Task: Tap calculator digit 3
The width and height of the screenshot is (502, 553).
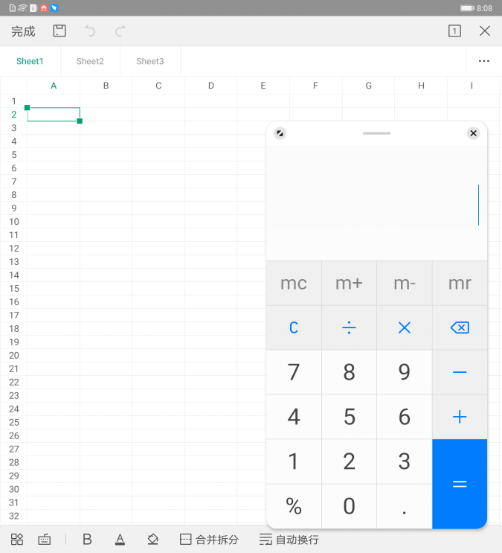Action: (405, 461)
